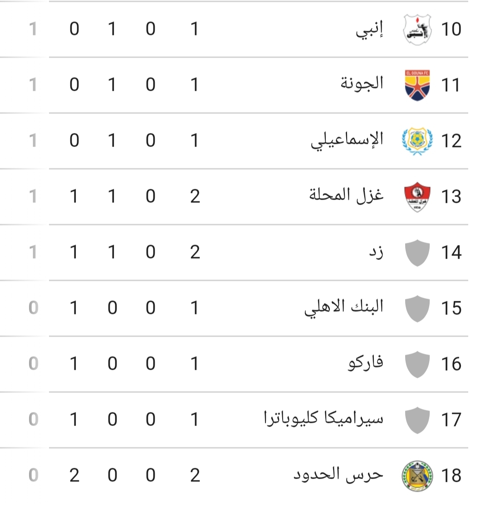The height and width of the screenshot is (509, 490).
Task: Click the El Gouna FC shield logo
Action: [417, 85]
